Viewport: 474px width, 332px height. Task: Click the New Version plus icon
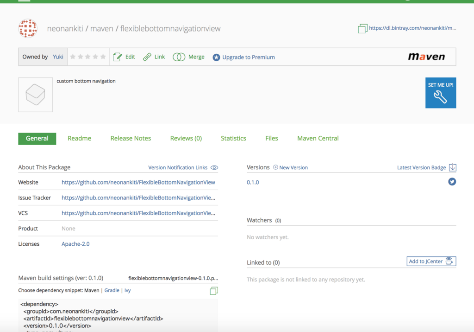(x=275, y=167)
